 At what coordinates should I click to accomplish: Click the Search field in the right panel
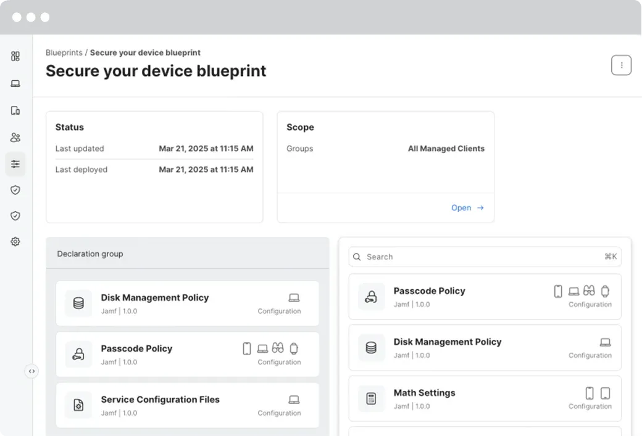click(x=485, y=257)
